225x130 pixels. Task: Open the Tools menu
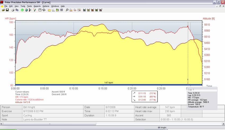pos(23,6)
